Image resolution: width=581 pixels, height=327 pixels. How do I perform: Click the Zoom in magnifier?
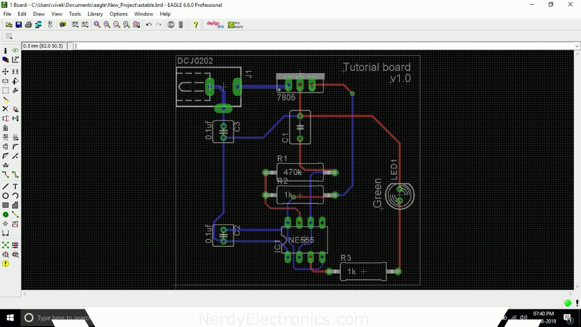coord(107,25)
